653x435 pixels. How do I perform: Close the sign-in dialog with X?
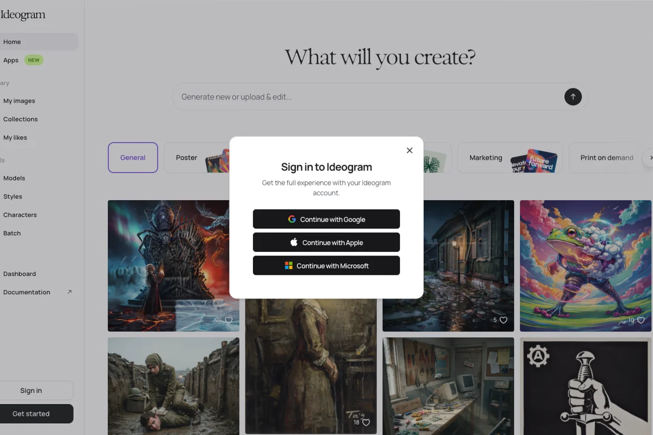click(410, 151)
